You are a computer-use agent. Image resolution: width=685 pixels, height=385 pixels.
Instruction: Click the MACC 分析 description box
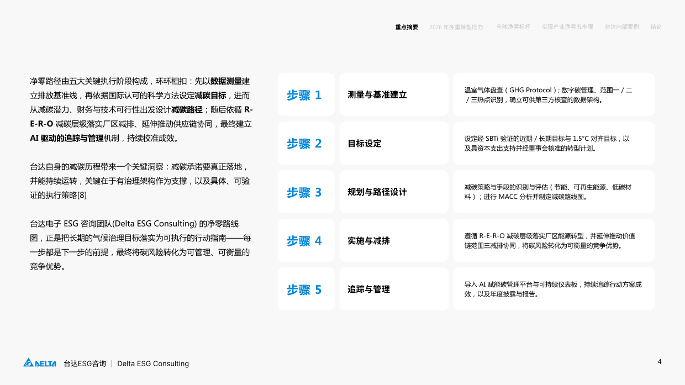(554, 192)
